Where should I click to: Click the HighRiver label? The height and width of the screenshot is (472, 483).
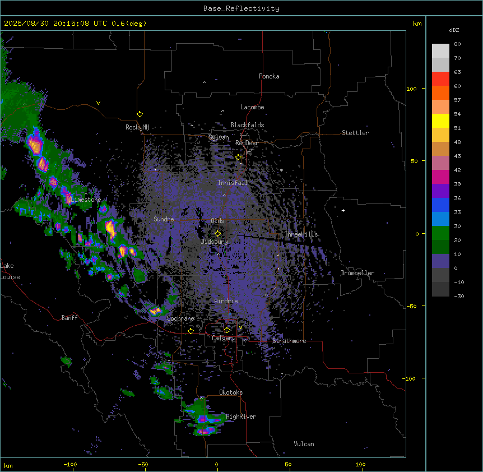point(241,417)
